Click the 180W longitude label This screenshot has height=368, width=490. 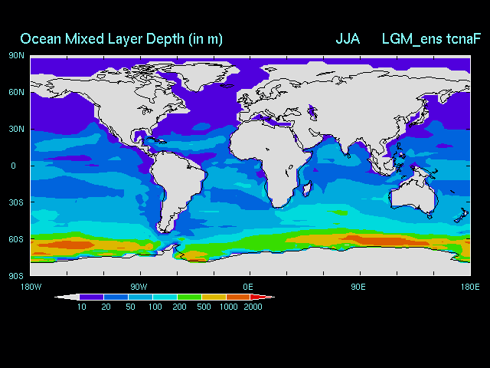coord(31,287)
